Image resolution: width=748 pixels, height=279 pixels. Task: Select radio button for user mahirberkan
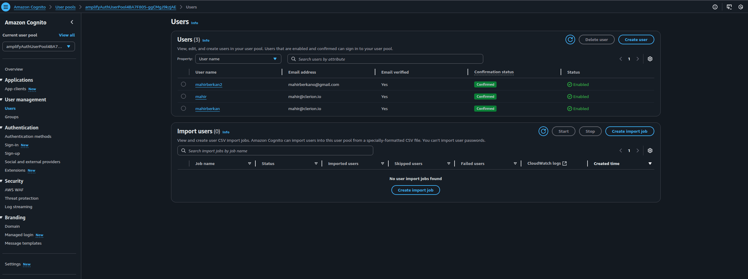pos(183,108)
